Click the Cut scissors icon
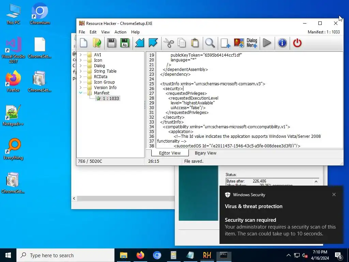 pyautogui.click(x=168, y=43)
